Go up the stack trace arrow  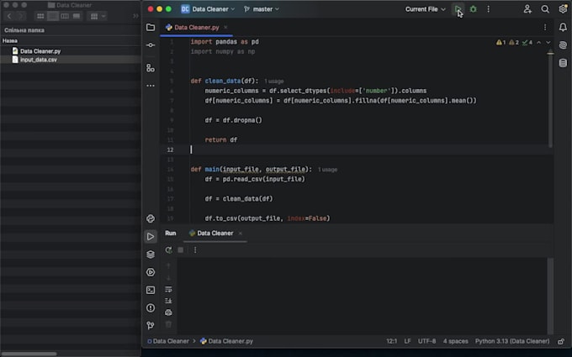(x=168, y=266)
